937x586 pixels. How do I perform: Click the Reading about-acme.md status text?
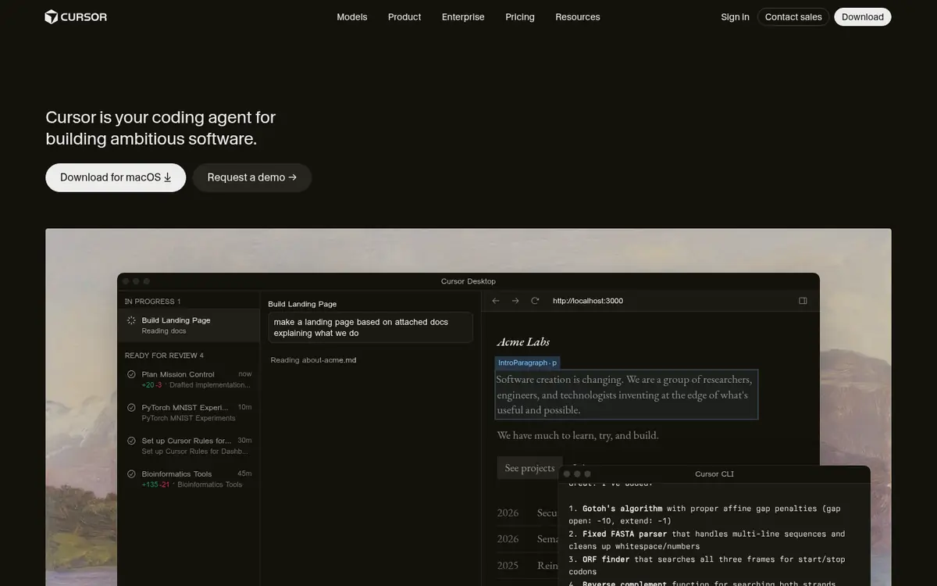tap(313, 360)
